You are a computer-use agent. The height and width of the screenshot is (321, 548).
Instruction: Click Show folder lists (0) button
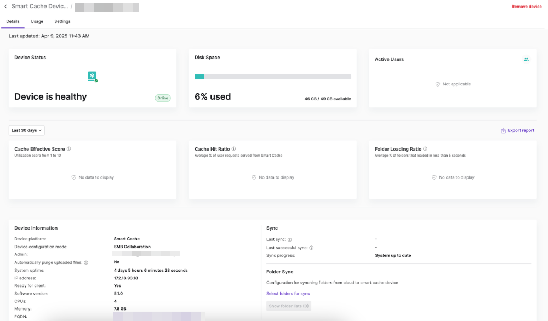[x=288, y=306]
